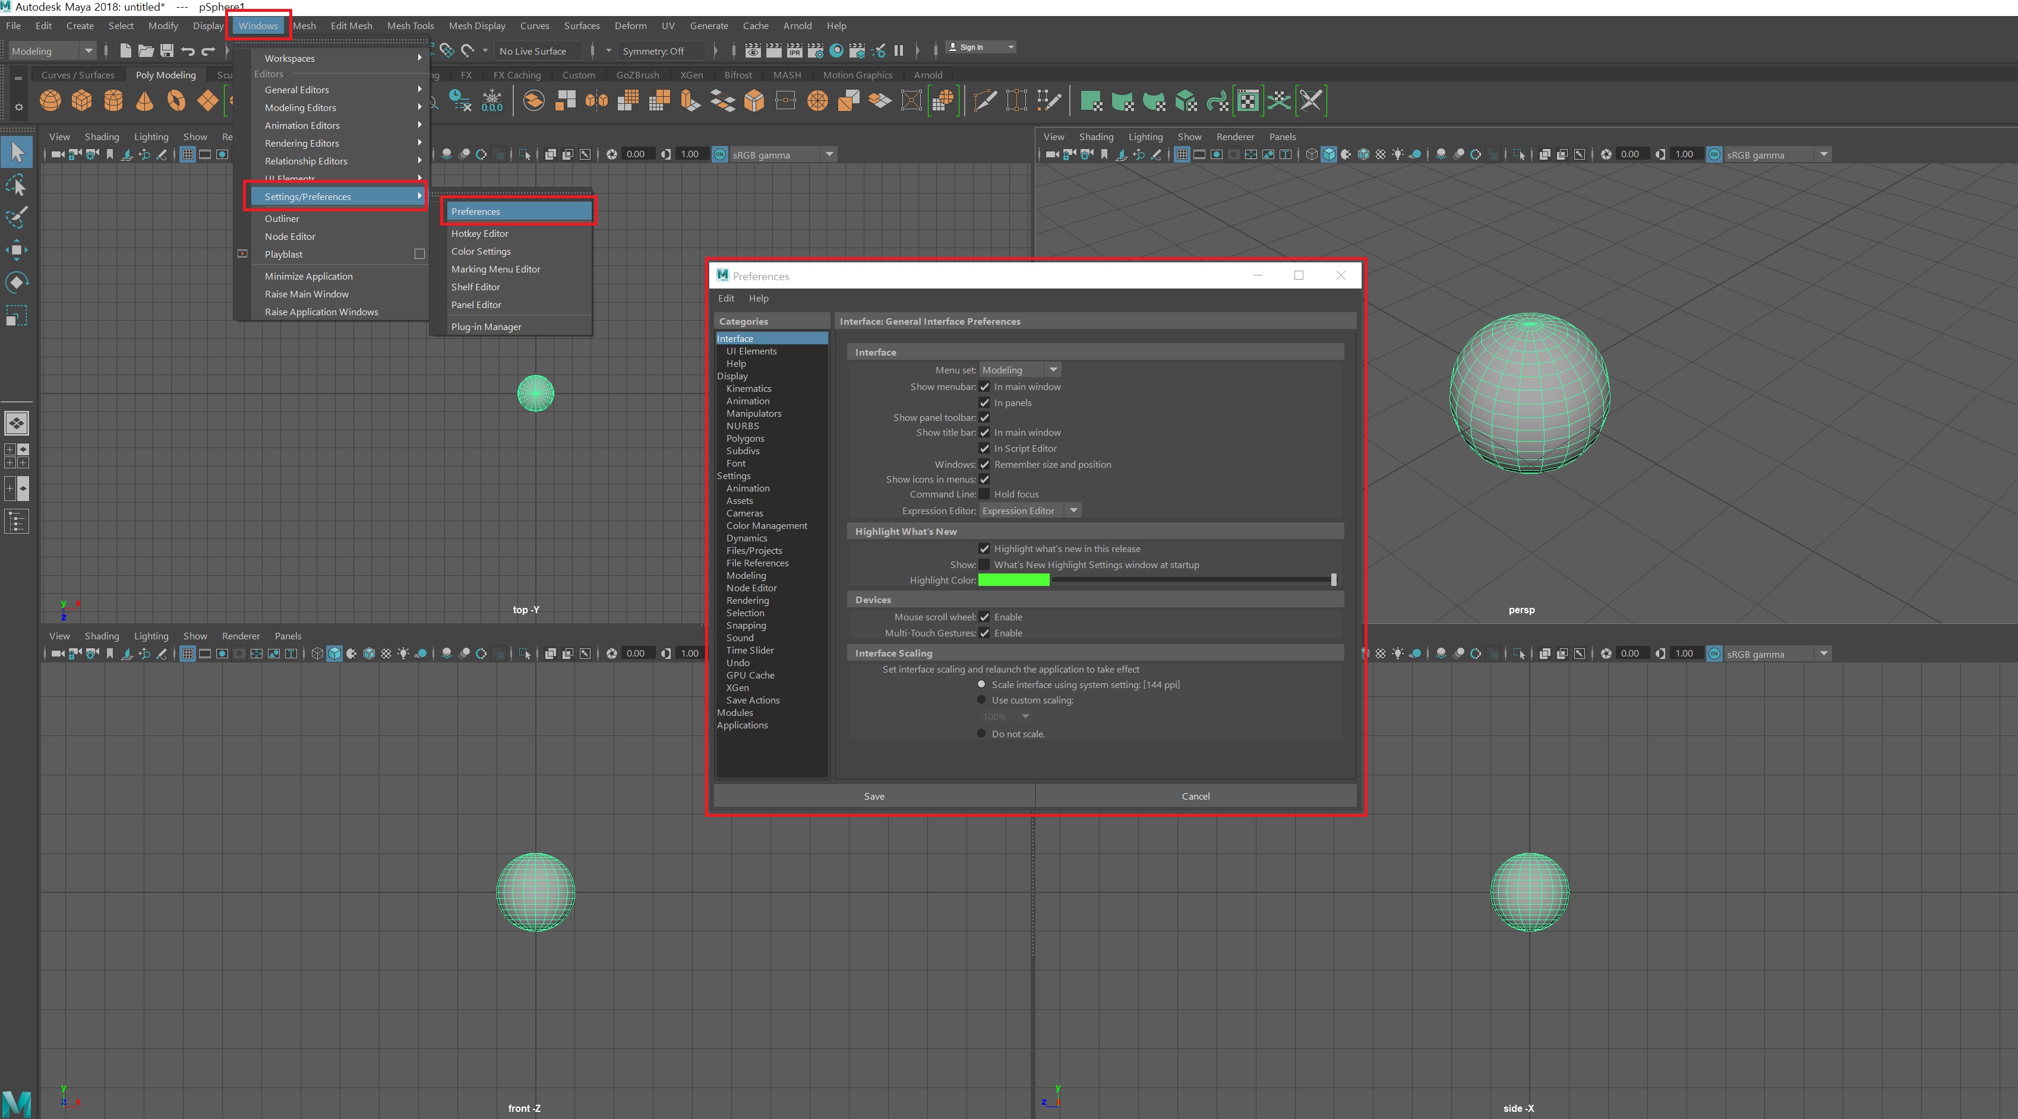Click the Save Scene icon
2018x1119 pixels.
(x=167, y=51)
